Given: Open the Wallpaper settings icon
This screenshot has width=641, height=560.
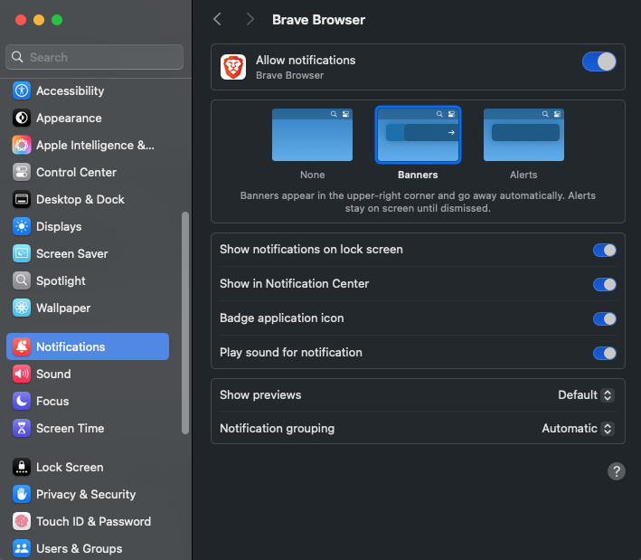Looking at the screenshot, I should [22, 308].
